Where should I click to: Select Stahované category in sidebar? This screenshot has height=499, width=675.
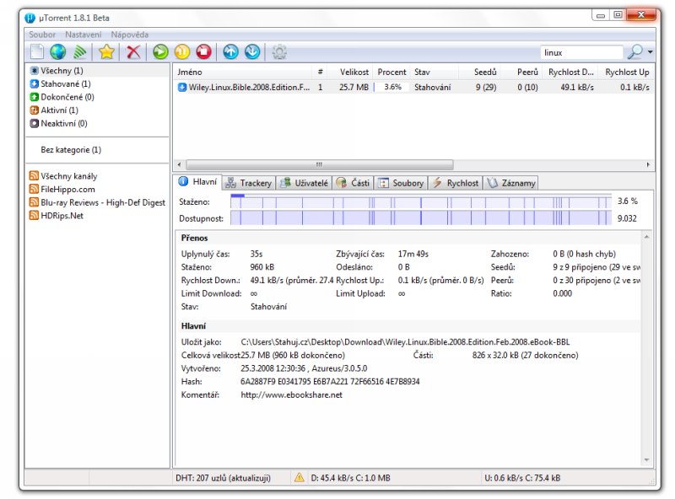click(65, 84)
